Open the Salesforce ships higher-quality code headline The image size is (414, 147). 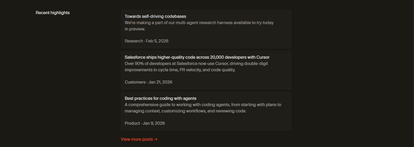pos(197,57)
